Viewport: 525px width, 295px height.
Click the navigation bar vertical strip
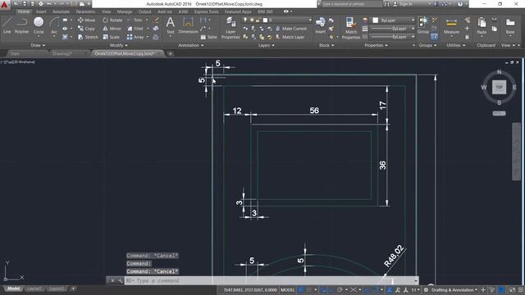click(x=516, y=152)
